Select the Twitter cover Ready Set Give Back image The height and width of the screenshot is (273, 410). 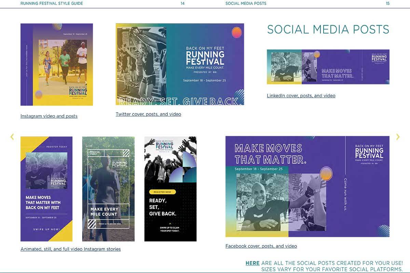tap(180, 64)
